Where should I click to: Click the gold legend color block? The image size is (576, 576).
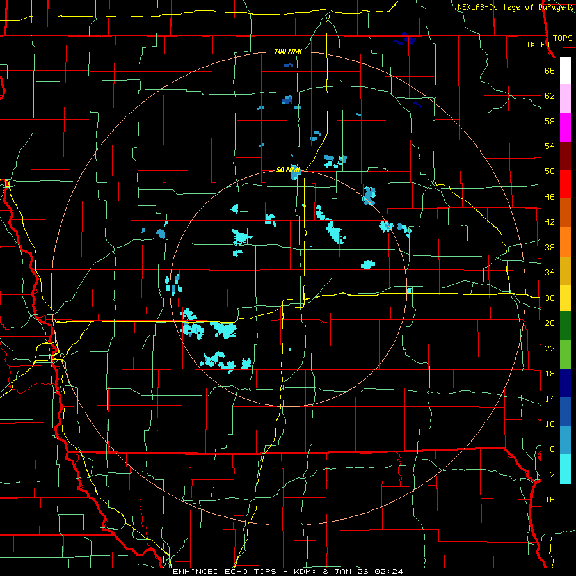[x=565, y=271]
